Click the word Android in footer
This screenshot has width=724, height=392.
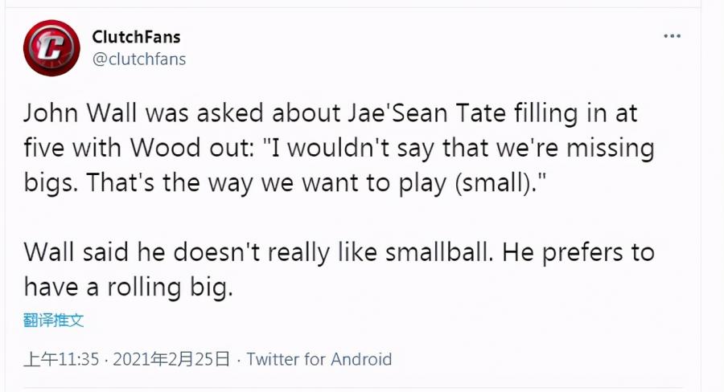point(361,359)
